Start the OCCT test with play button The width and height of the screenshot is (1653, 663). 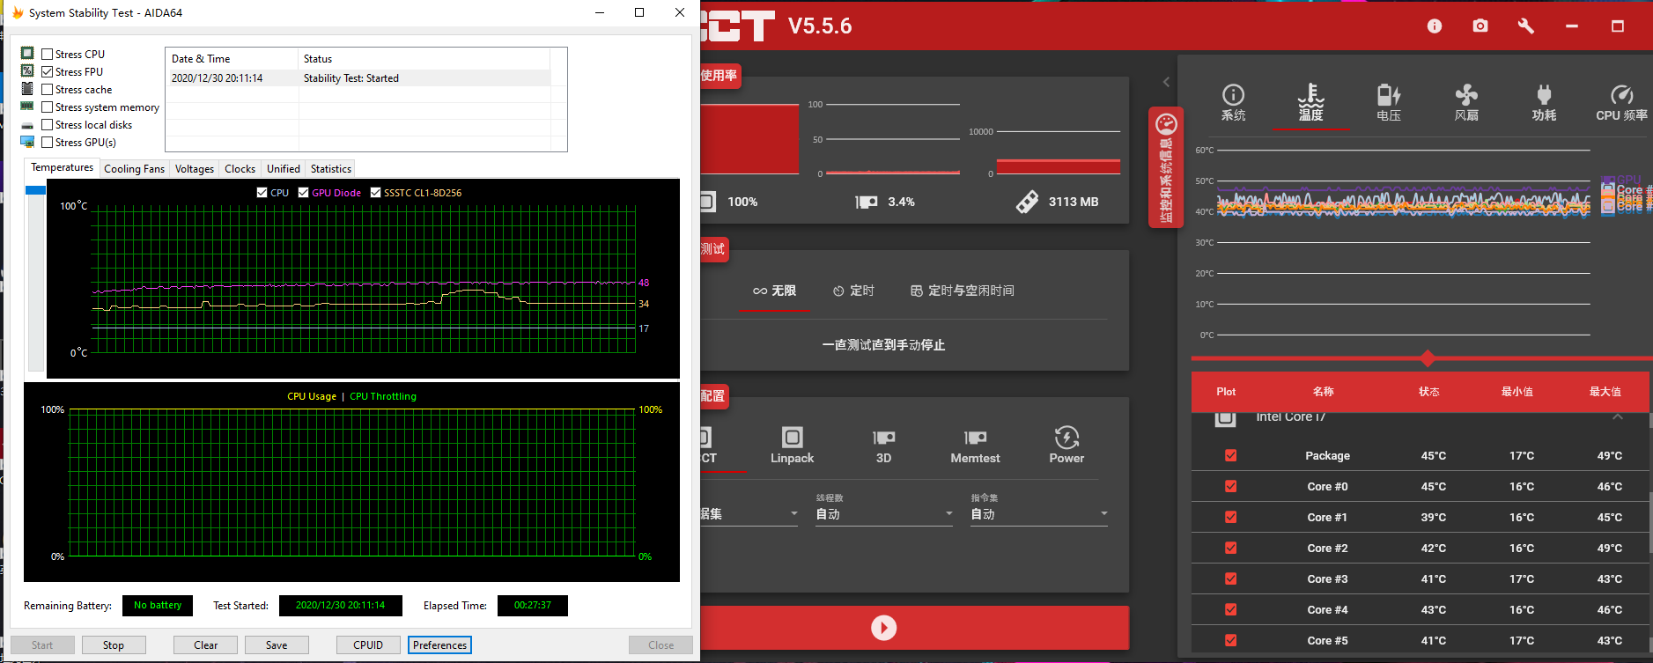[x=883, y=628]
